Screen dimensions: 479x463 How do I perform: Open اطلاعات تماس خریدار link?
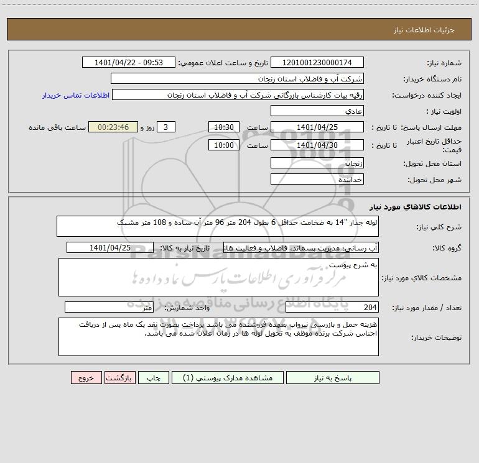pyautogui.click(x=76, y=95)
